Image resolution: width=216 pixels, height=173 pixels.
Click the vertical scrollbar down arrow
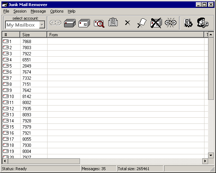[x=211, y=155]
